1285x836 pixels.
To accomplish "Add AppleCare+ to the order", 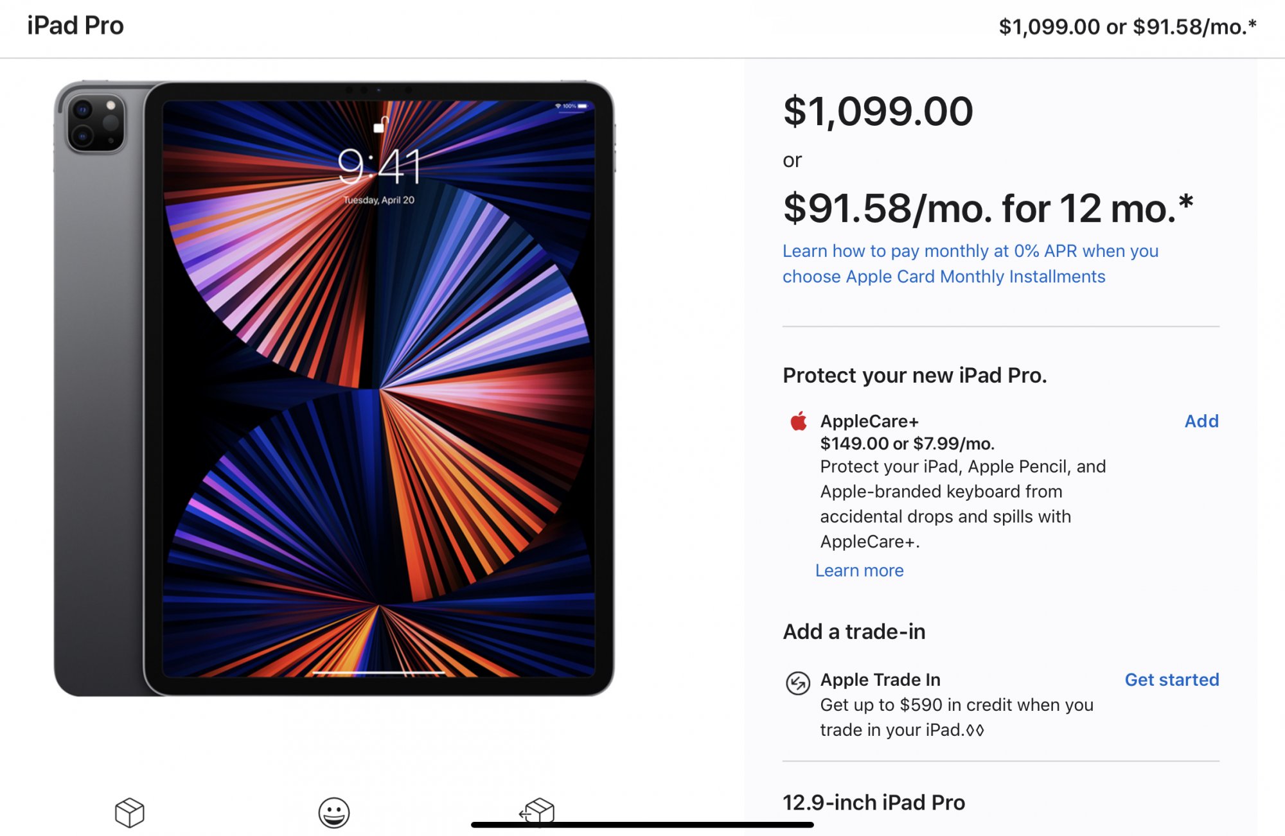I will 1201,421.
